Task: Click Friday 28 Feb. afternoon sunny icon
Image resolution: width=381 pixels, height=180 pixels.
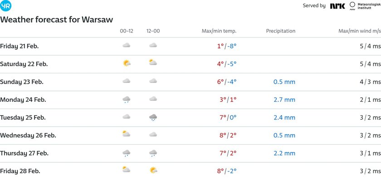Action: (153, 171)
